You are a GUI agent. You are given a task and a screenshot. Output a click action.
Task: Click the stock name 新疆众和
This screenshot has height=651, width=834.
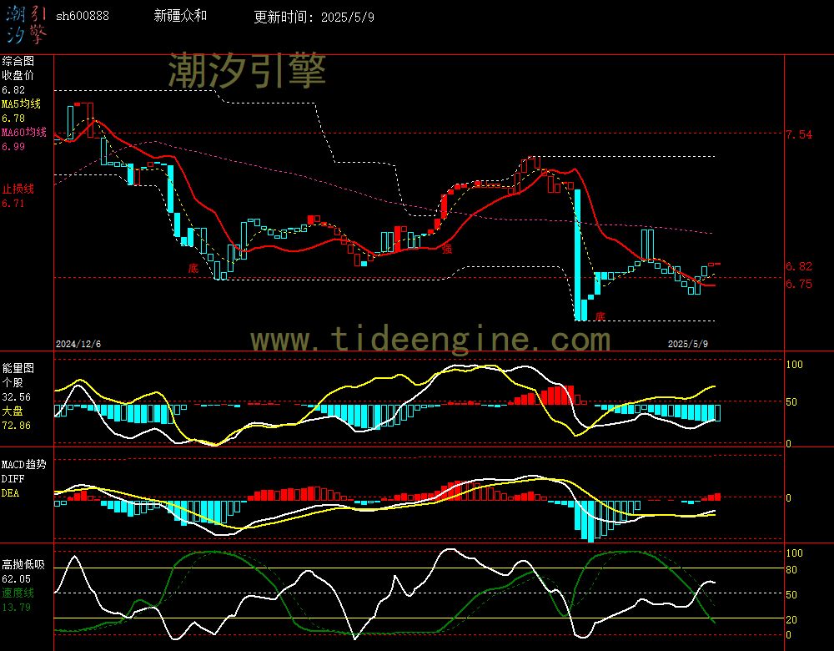180,15
